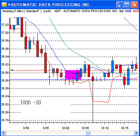This screenshot has height=136, width=140.
Task: Click the 9:55 time axis label
Action: pyautogui.click(x=46, y=128)
